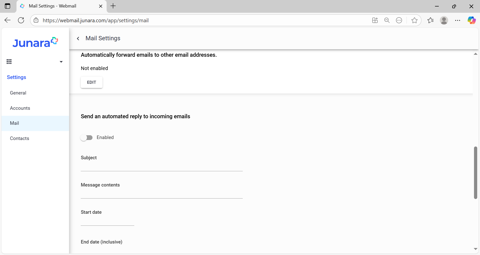Click the Settings heading link
The width and height of the screenshot is (480, 255).
[16, 77]
